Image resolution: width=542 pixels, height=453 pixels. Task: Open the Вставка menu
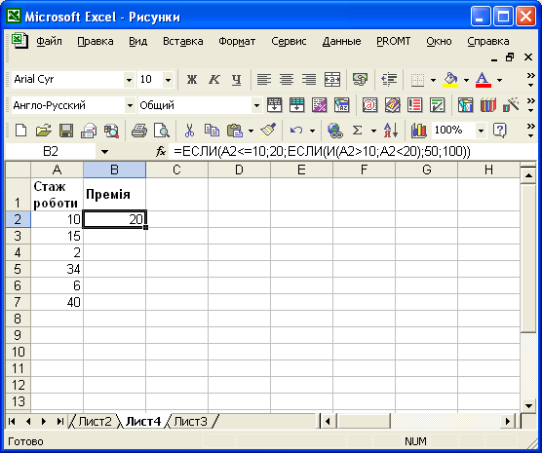pyautogui.click(x=183, y=42)
